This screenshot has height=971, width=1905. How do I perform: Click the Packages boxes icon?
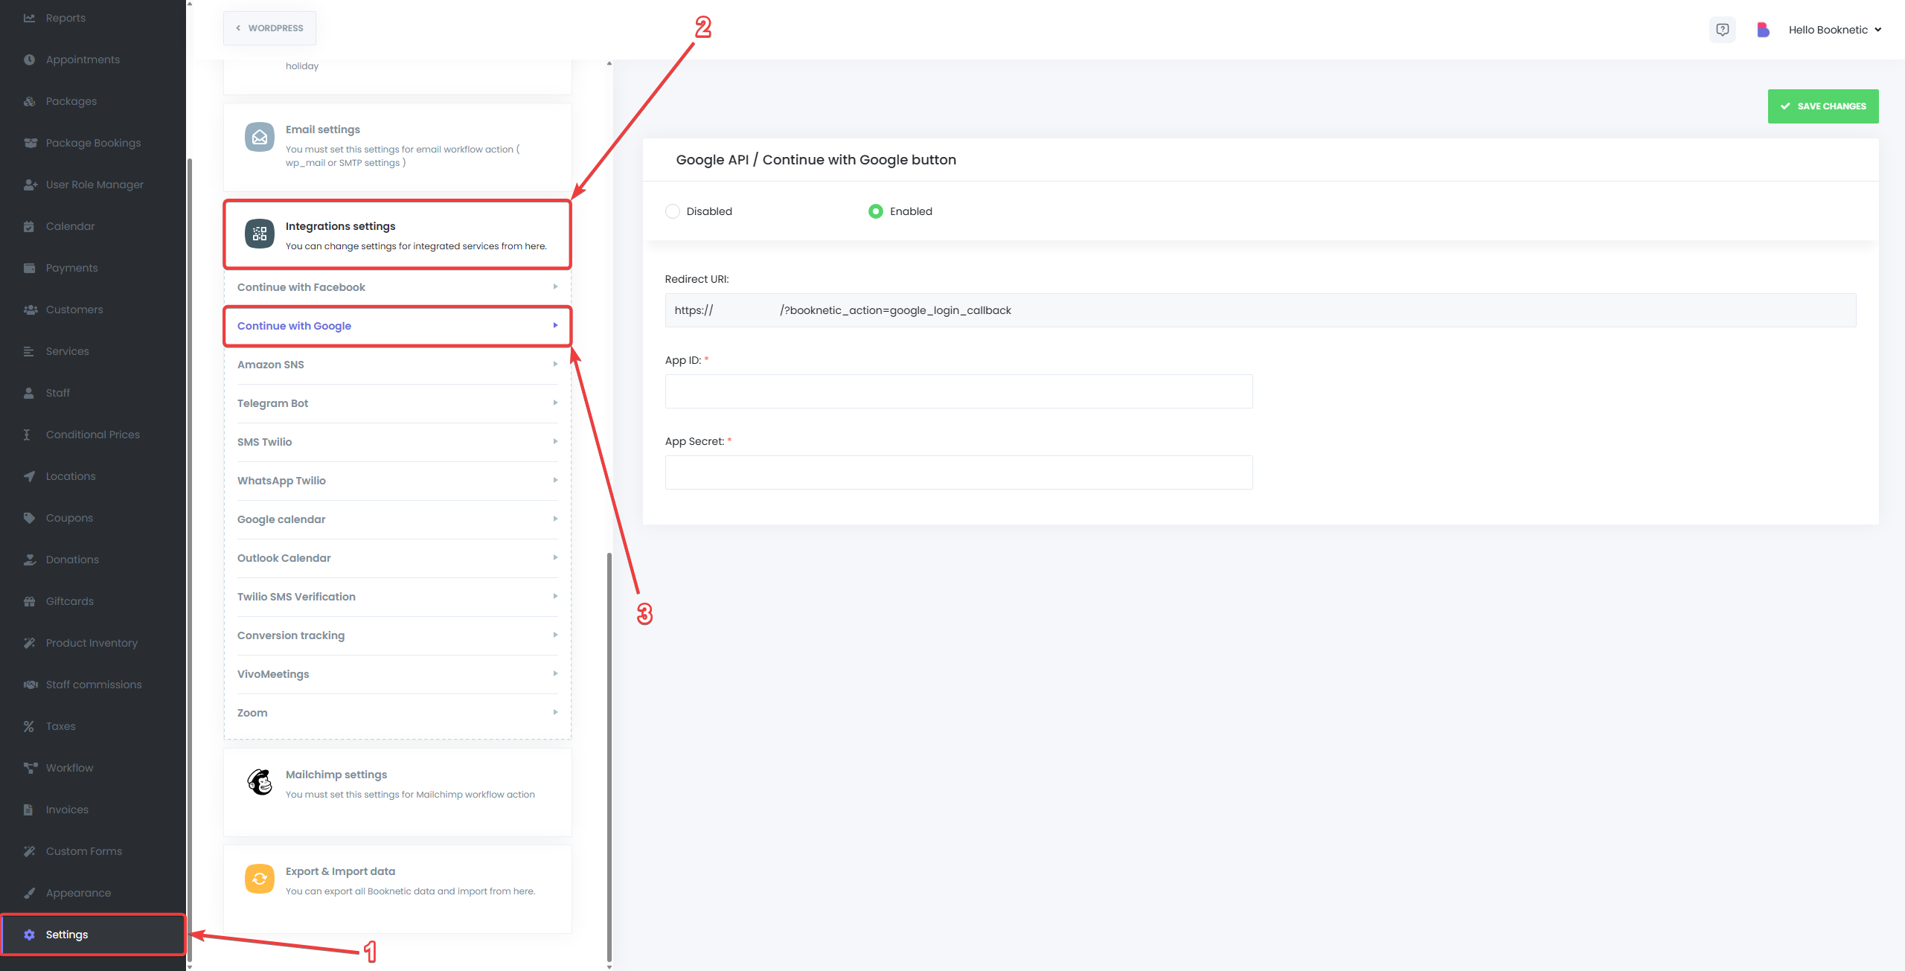pos(29,101)
